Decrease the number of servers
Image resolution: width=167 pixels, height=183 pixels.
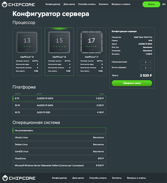coord(142,68)
